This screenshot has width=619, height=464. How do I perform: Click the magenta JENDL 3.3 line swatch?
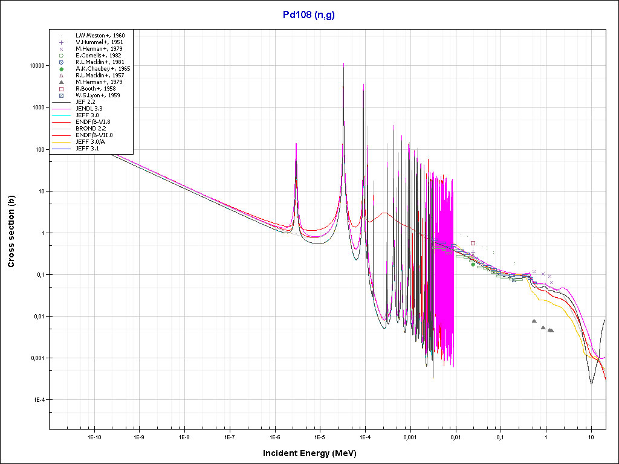[62, 109]
